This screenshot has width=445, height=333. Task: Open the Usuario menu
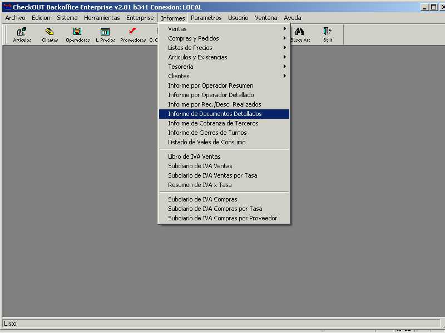pyautogui.click(x=238, y=18)
